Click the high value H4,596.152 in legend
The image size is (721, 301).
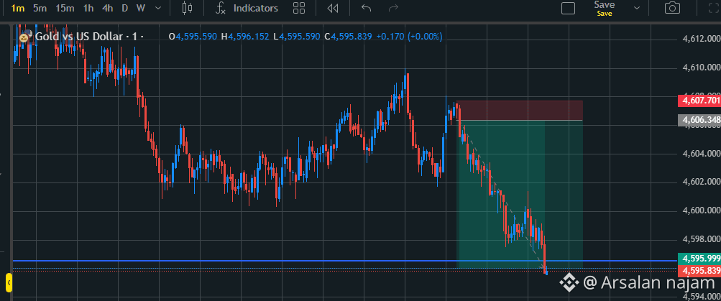tap(245, 37)
